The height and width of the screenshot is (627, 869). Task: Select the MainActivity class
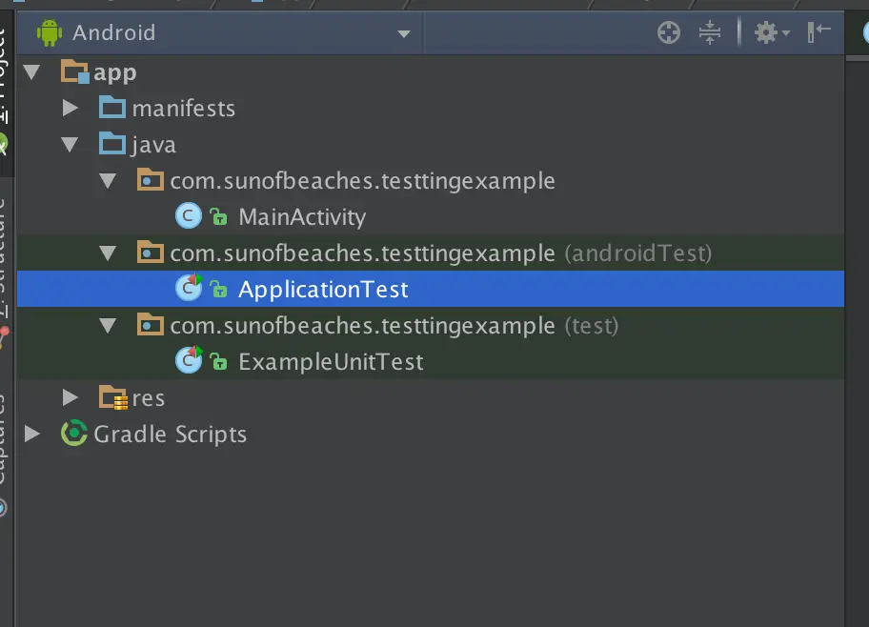[301, 217]
